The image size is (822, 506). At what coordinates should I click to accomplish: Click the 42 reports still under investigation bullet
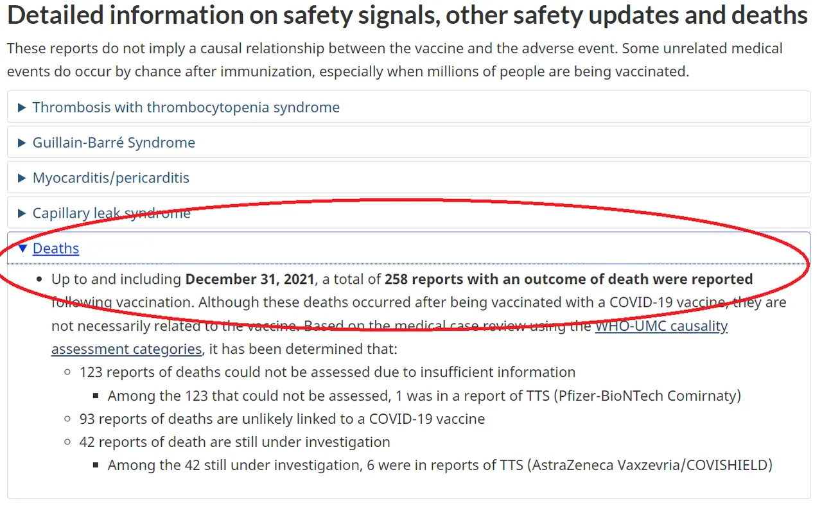click(234, 442)
